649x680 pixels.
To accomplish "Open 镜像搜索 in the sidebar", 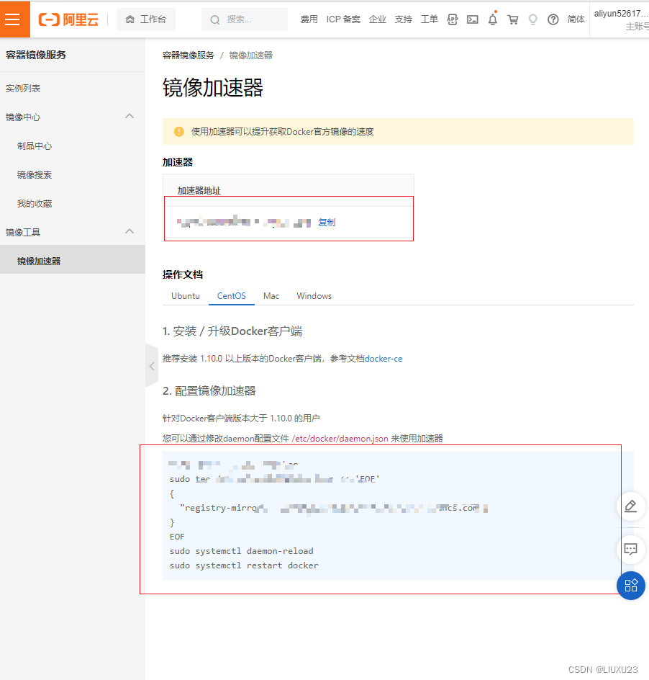I will pos(35,175).
